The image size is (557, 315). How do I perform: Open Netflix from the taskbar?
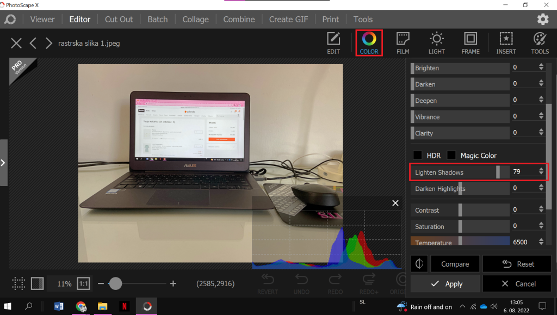[x=125, y=306]
